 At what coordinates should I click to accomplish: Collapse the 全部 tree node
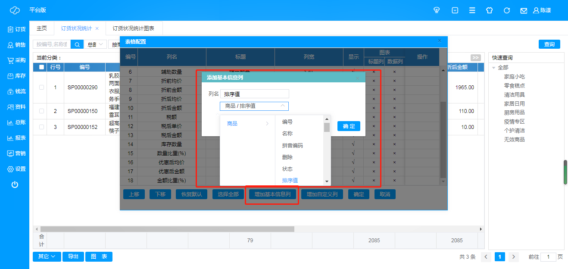point(493,68)
